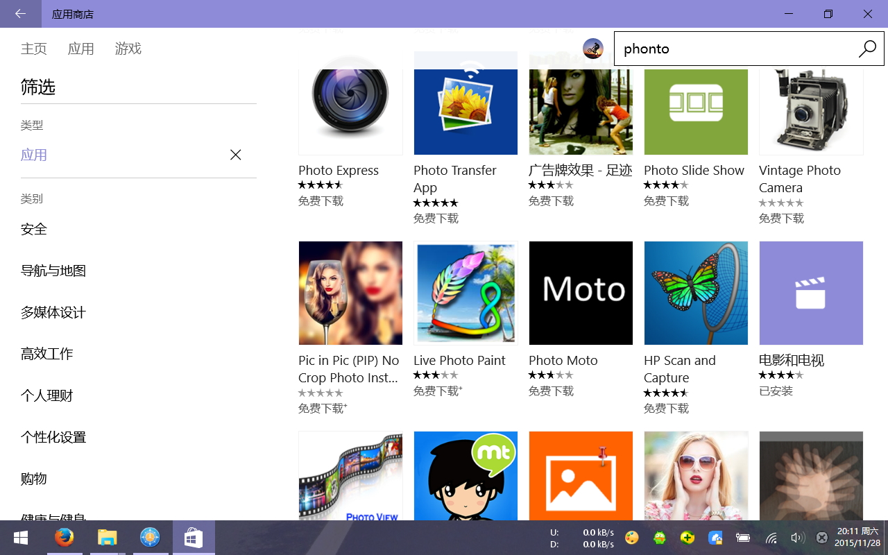This screenshot has height=555, width=888.
Task: Click 免费下载 under Photo Slide Show
Action: pos(666,201)
